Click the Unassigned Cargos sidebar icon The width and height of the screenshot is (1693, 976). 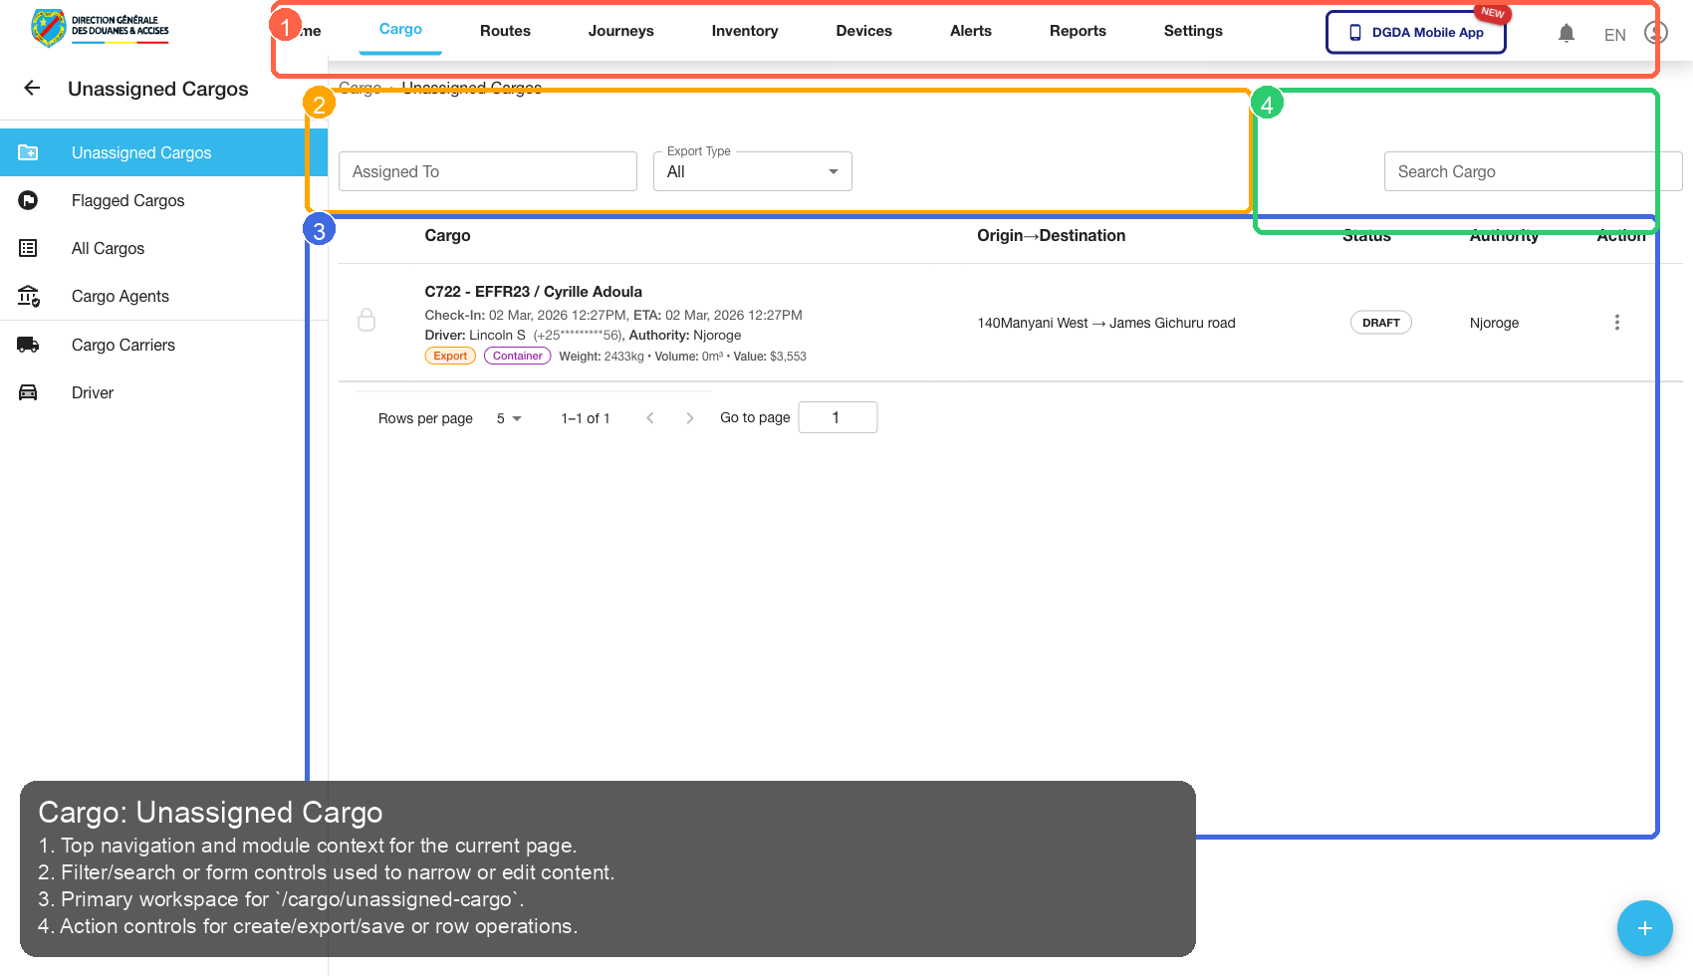coord(28,152)
